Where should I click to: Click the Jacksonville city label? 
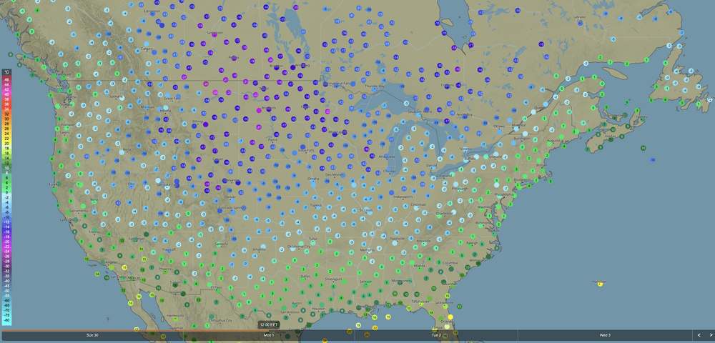(x=444, y=302)
